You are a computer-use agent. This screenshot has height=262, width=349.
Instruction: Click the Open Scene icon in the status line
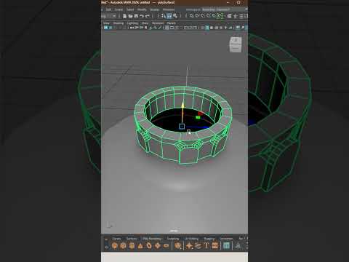pos(130,16)
